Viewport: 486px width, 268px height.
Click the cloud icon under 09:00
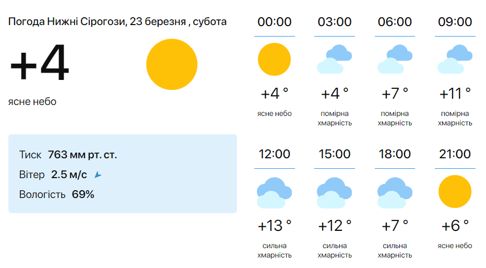[x=455, y=59]
